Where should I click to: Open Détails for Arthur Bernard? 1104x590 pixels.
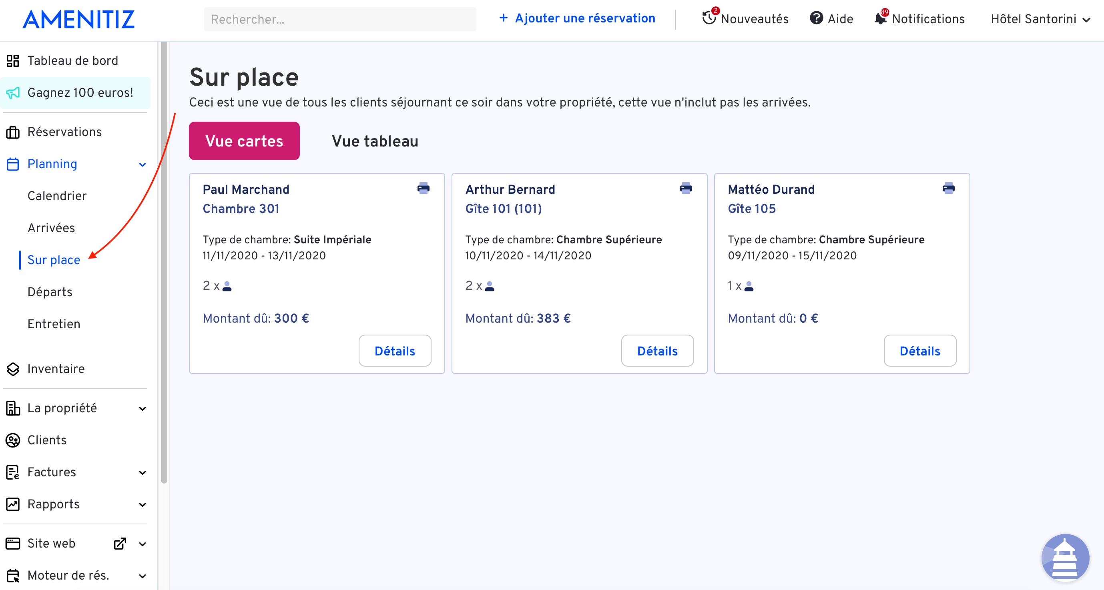coord(657,351)
